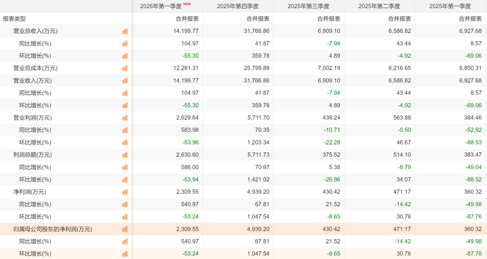The height and width of the screenshot is (259, 487).
Task: Click the red NEW badge
Action: 187,4
